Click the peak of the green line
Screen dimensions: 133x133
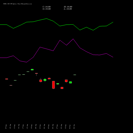47,19
